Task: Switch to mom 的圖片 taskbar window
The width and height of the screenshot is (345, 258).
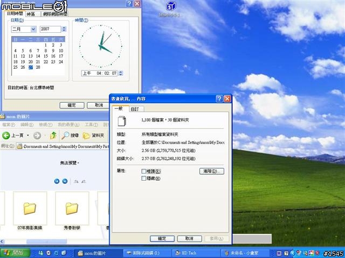Action: coord(98,253)
